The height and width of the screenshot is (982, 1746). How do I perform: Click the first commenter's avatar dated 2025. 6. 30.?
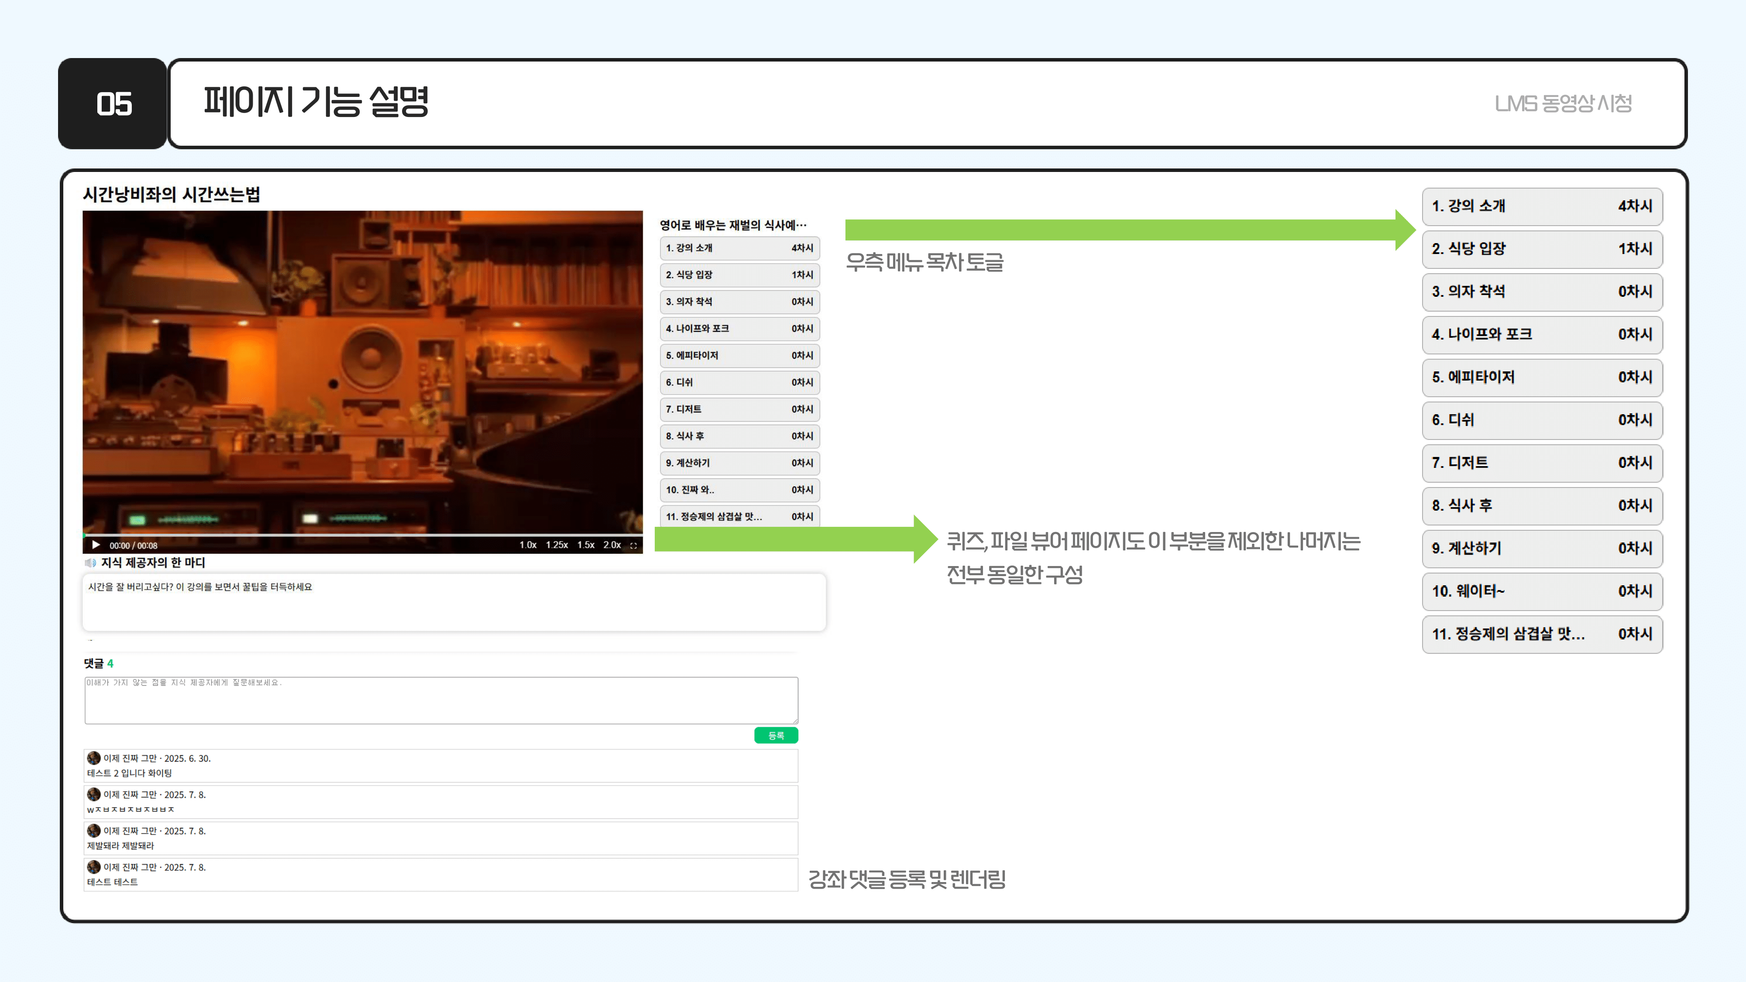(x=93, y=758)
